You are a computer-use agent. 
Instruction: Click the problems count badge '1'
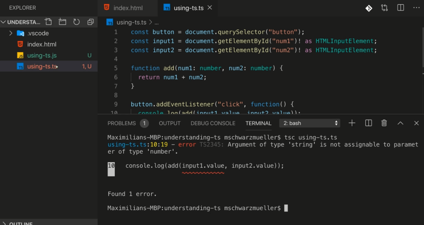(144, 123)
